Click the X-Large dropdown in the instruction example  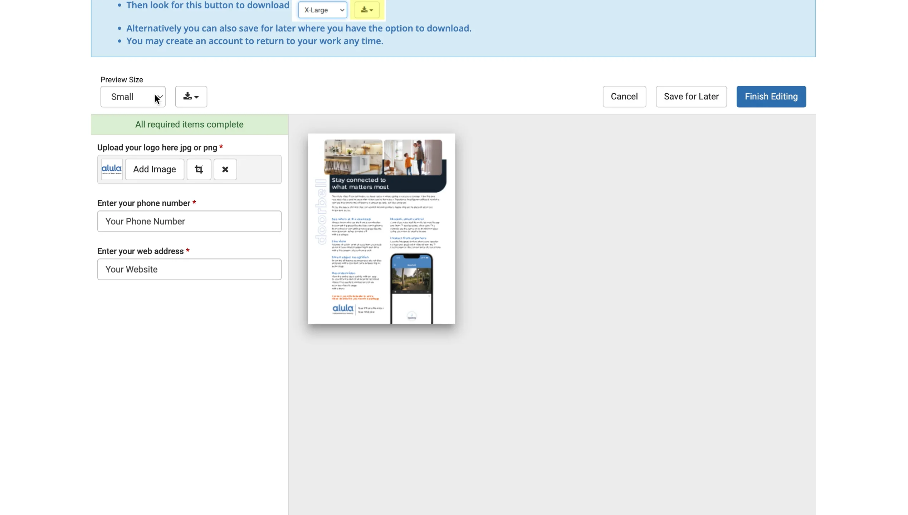322,10
